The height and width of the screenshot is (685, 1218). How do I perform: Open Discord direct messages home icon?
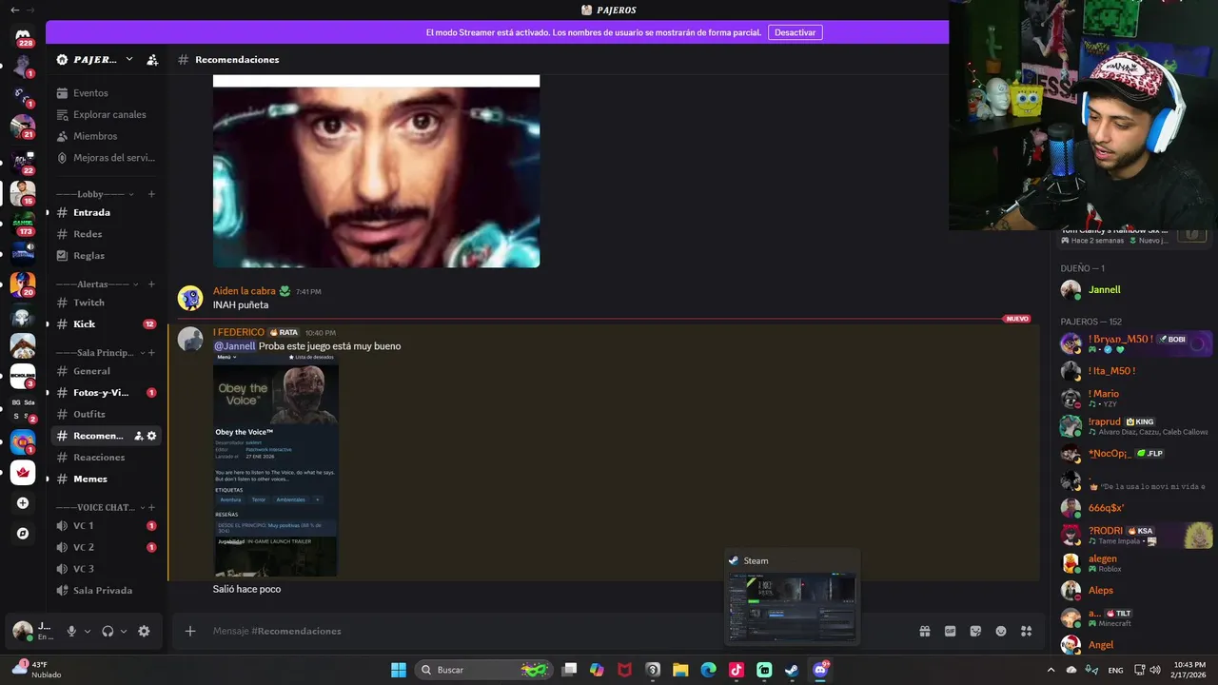(23, 36)
